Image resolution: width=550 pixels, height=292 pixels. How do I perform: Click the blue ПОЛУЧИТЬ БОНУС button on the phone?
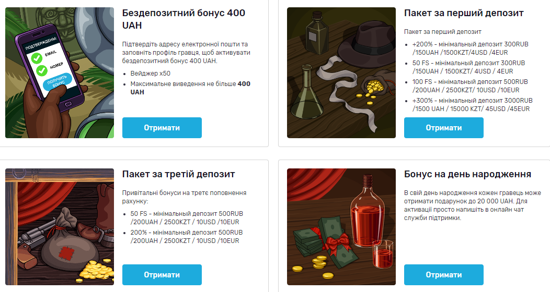coord(57,82)
